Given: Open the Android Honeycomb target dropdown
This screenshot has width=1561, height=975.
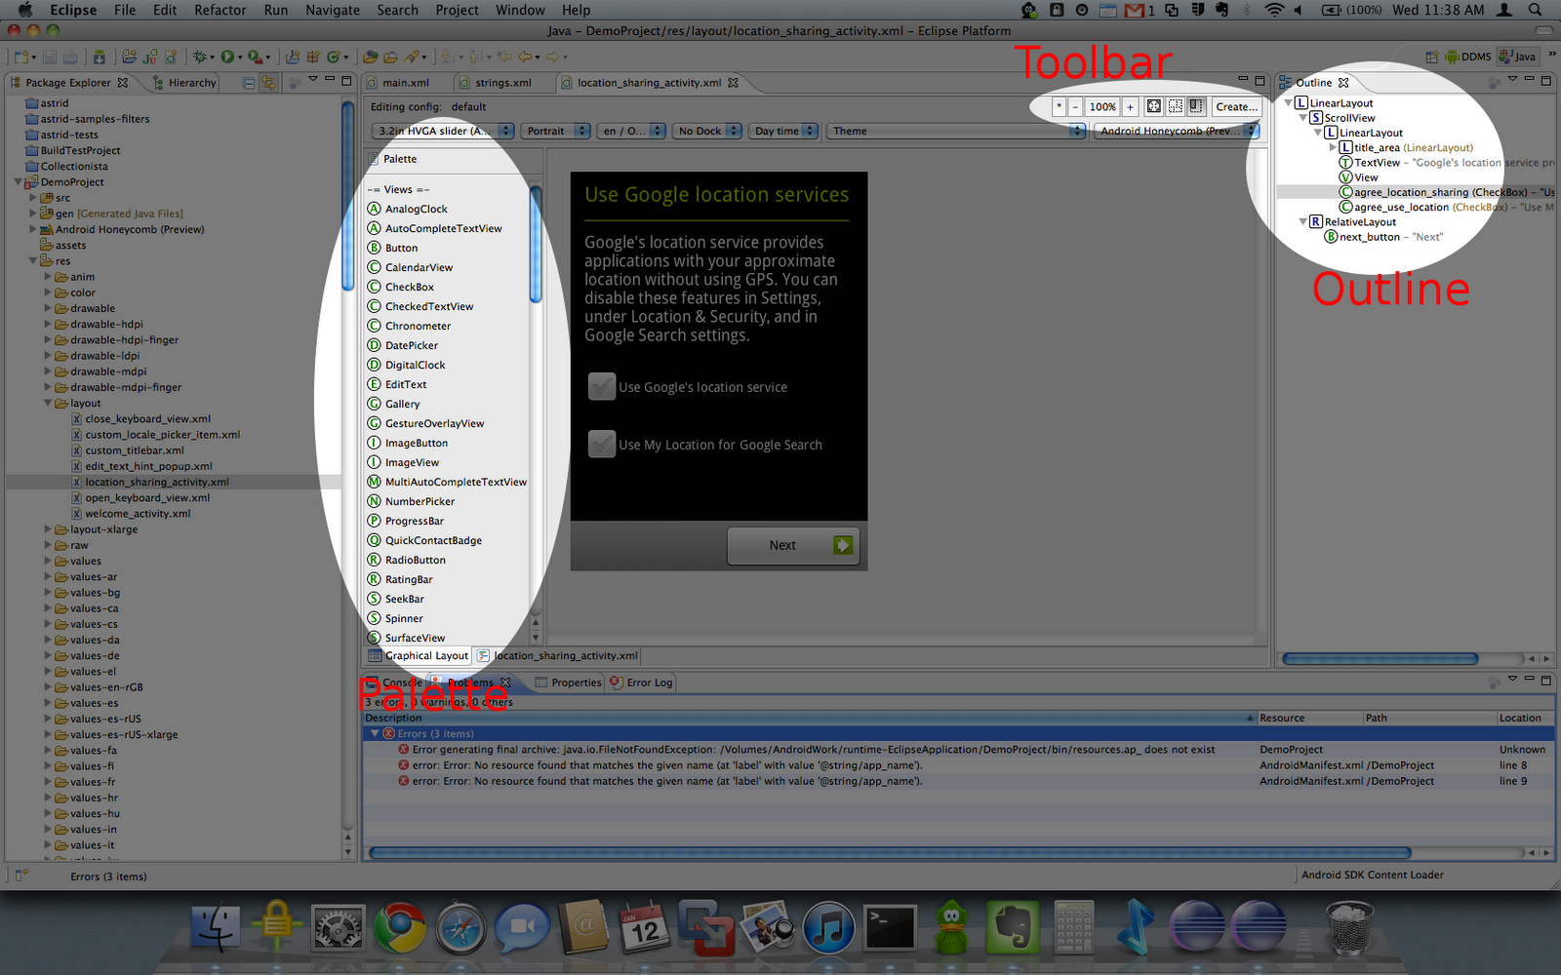Looking at the screenshot, I should (1177, 131).
